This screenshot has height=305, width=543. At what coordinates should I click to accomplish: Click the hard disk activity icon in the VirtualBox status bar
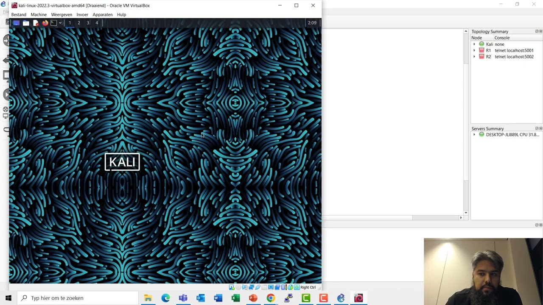pos(232,287)
